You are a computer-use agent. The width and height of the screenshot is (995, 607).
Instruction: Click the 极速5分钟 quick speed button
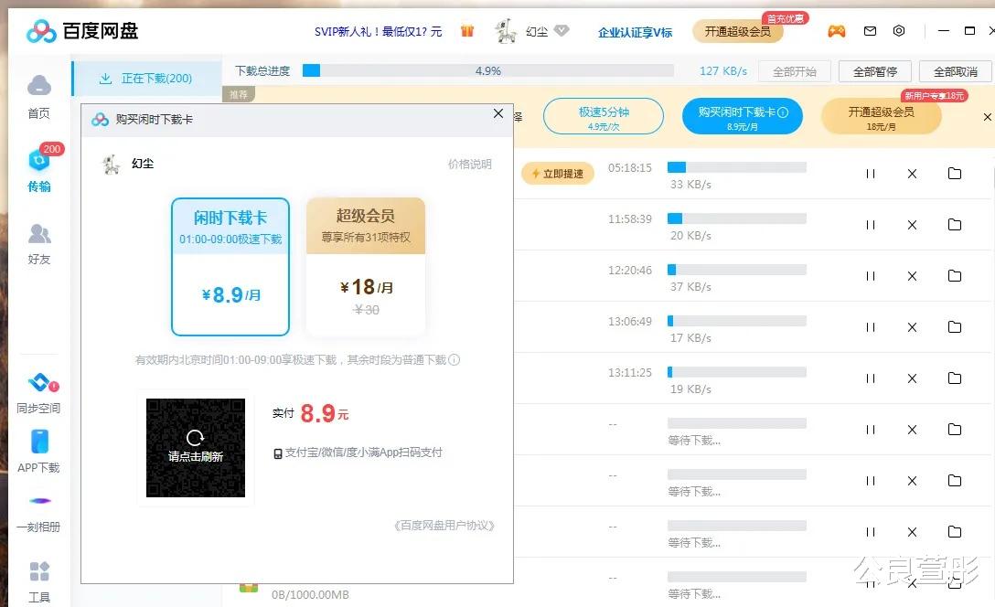pyautogui.click(x=603, y=116)
